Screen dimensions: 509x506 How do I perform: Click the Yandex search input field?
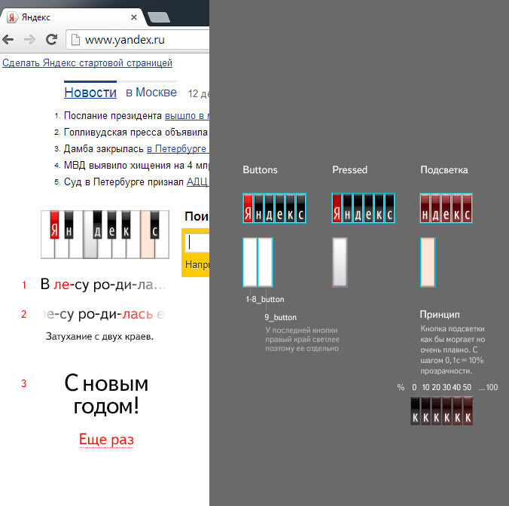point(197,242)
